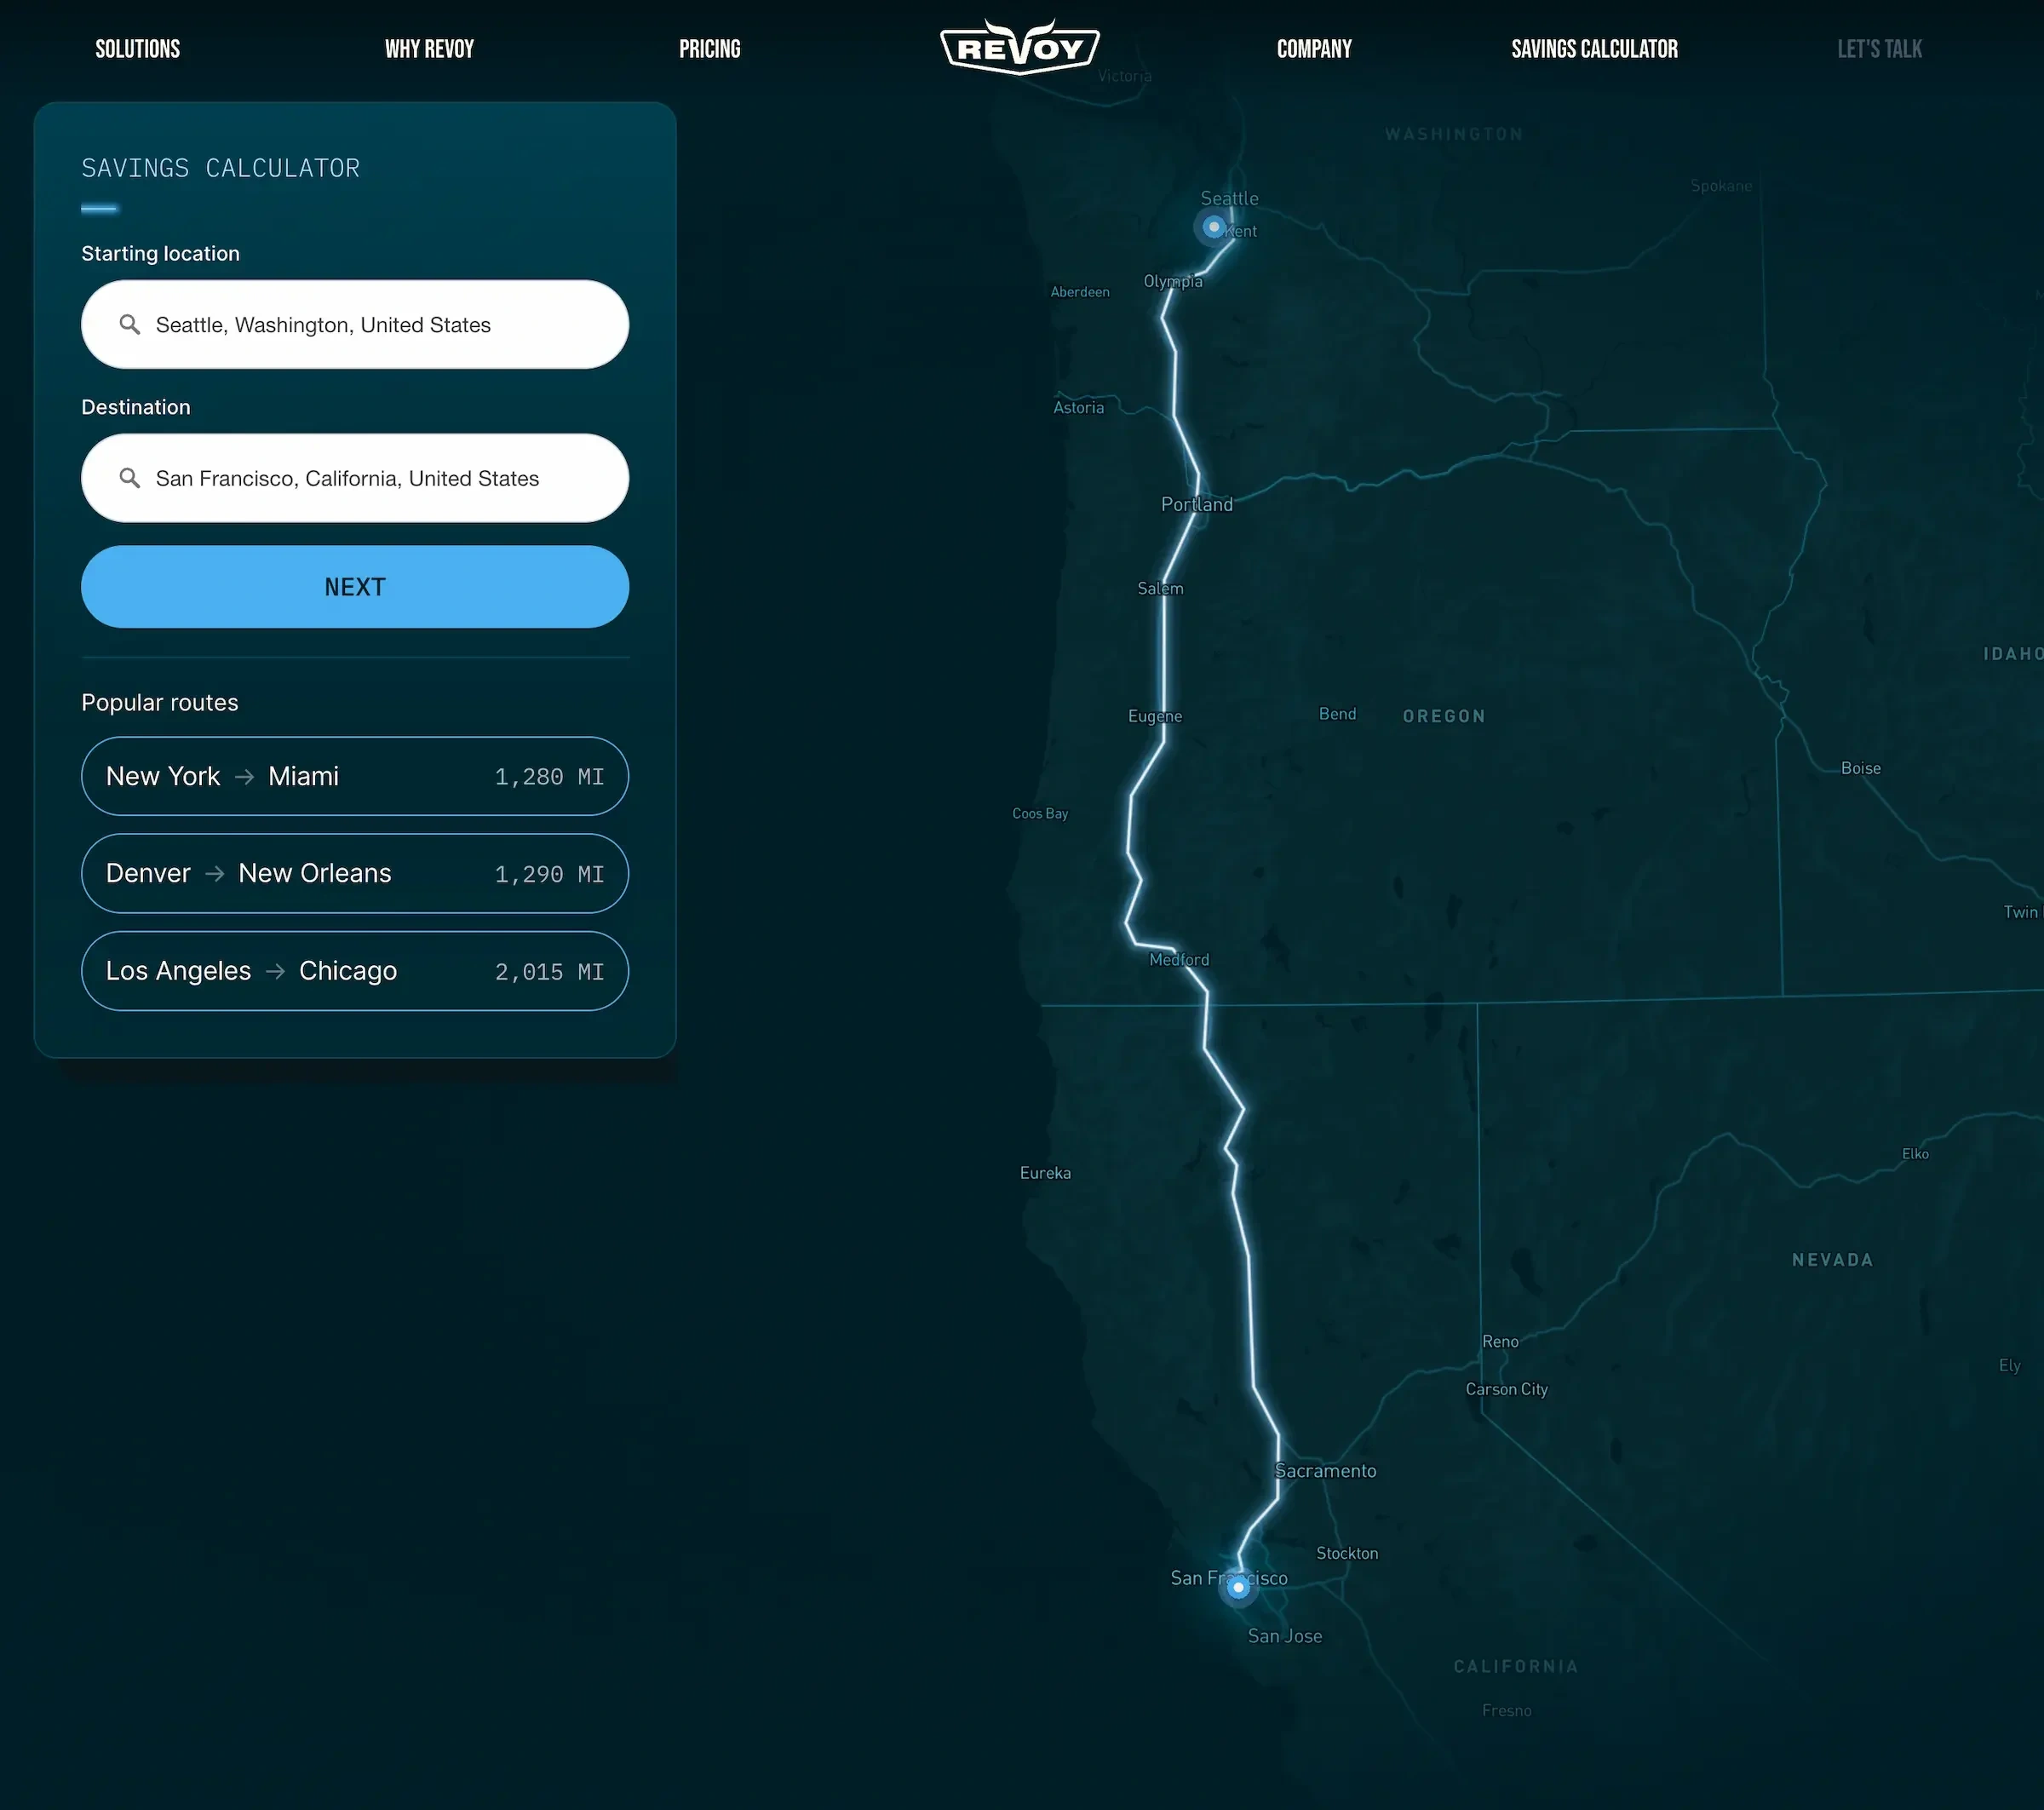Click the Seattle origin marker on the map
This screenshot has width=2044, height=1810.
click(1213, 227)
